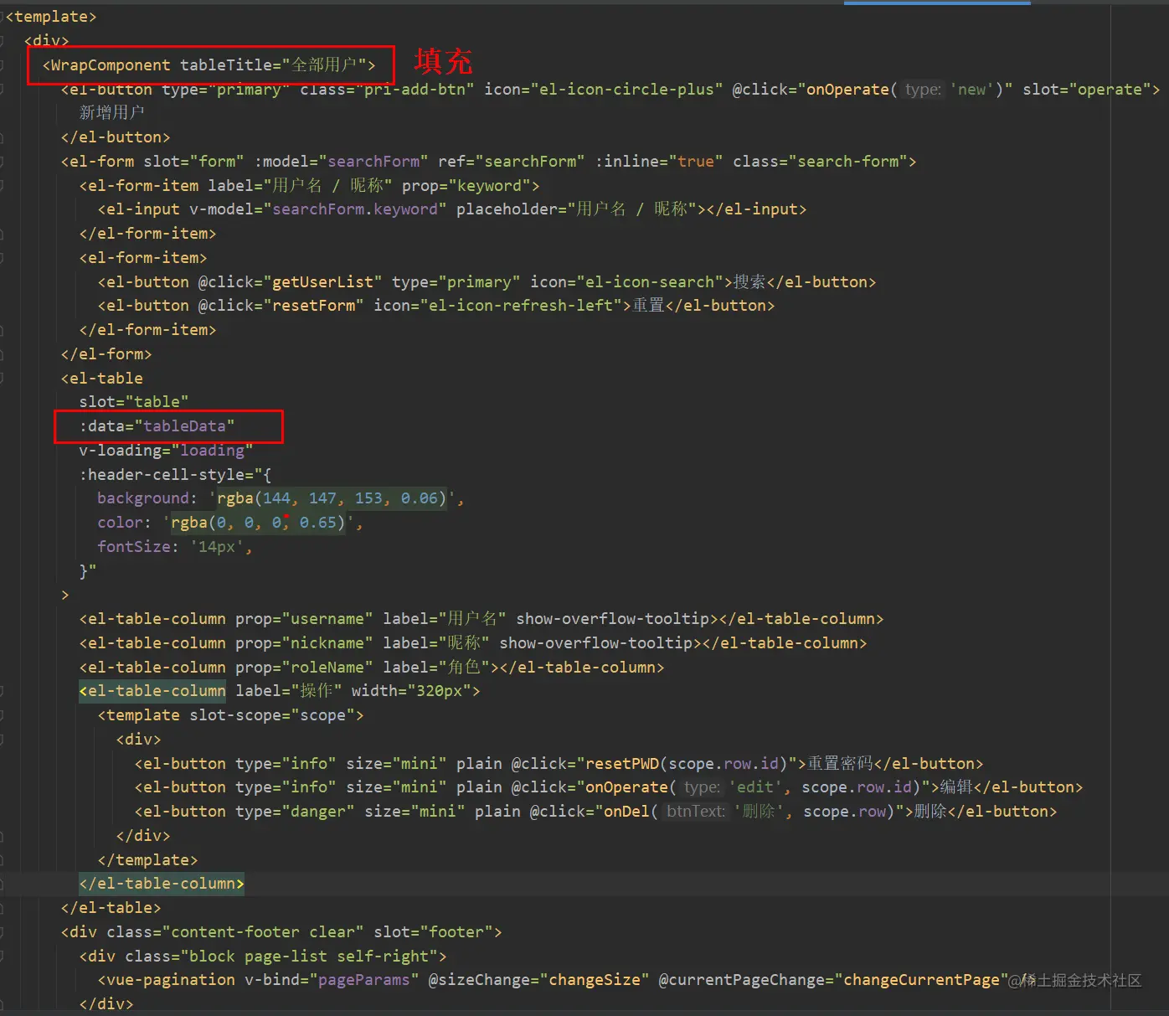Click the prop value nickname
1169x1016 pixels.
pyautogui.click(x=327, y=643)
